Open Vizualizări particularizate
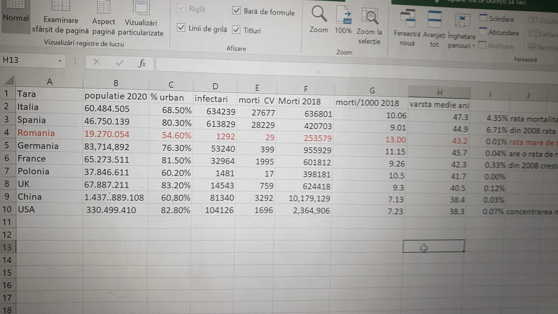 tap(141, 16)
